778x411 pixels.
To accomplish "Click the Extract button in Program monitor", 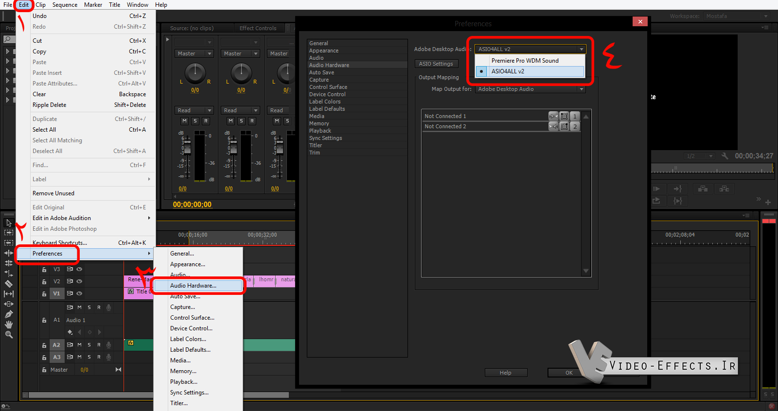I will coord(724,188).
